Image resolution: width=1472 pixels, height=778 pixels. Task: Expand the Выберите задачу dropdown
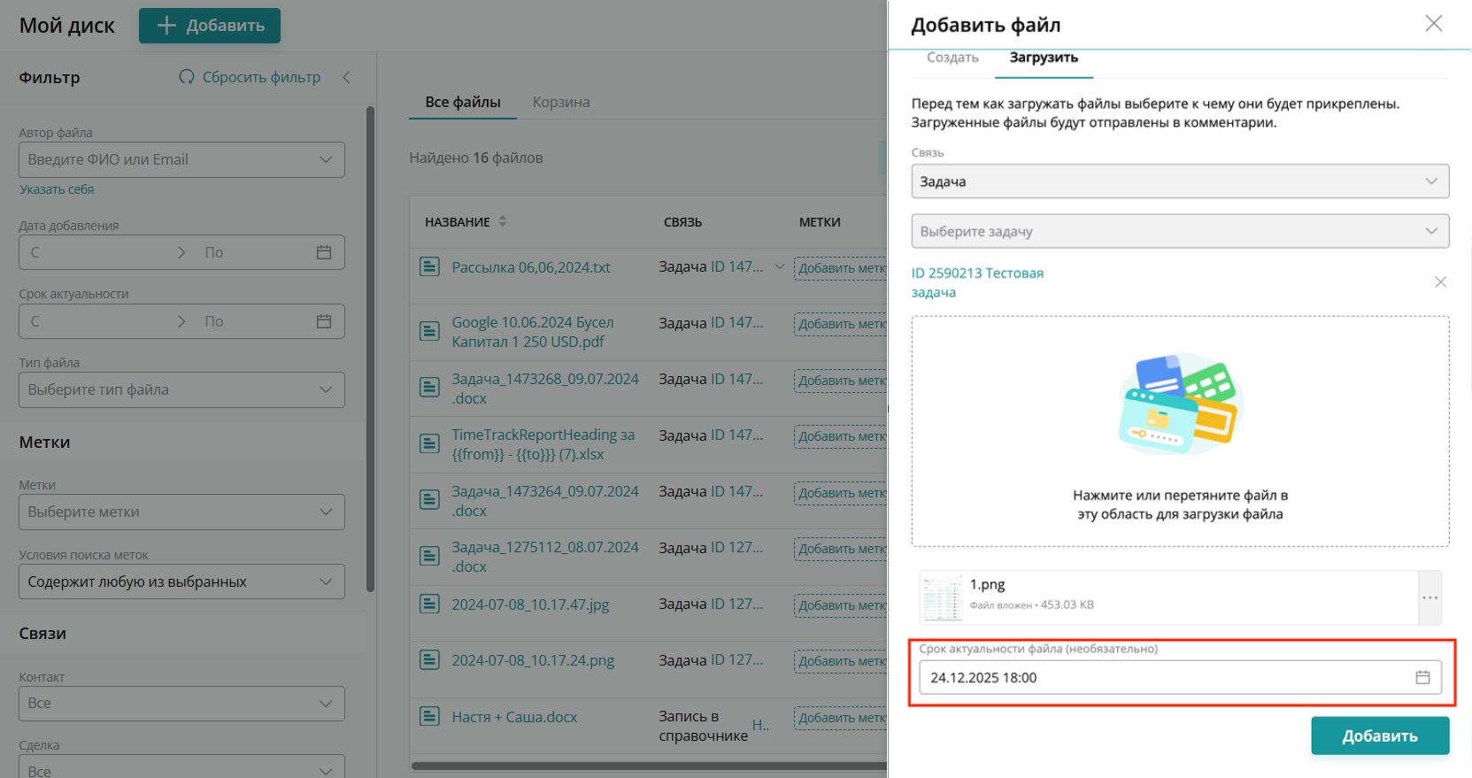pos(1180,231)
